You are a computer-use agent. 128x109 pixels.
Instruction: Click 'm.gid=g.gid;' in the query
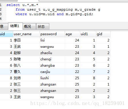point(79,14)
